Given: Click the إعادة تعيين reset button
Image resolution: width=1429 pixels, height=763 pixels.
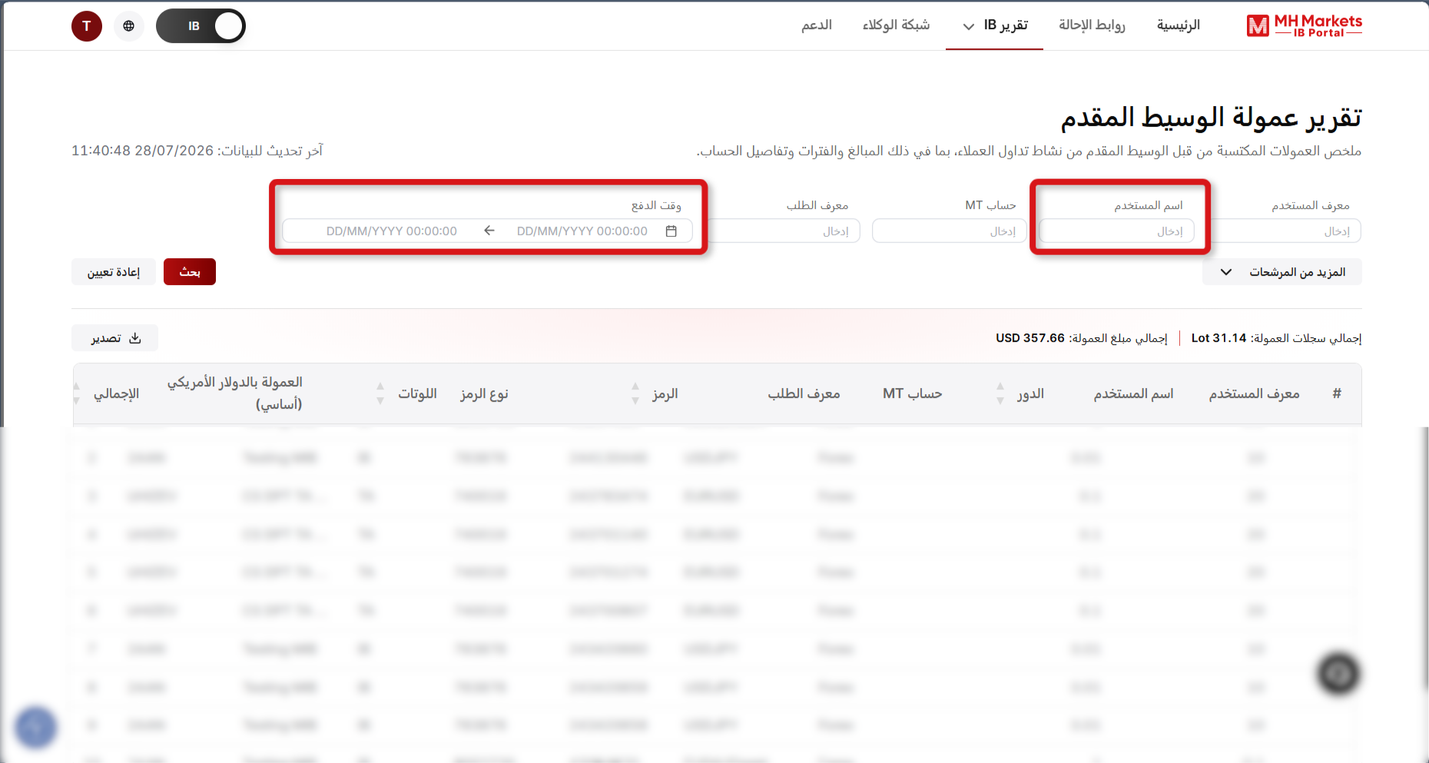Looking at the screenshot, I should [114, 272].
